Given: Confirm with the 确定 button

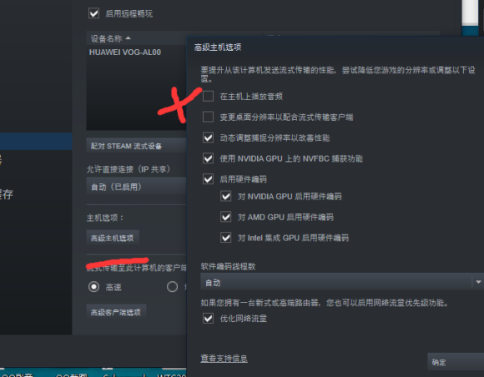Looking at the screenshot, I should click(x=456, y=362).
